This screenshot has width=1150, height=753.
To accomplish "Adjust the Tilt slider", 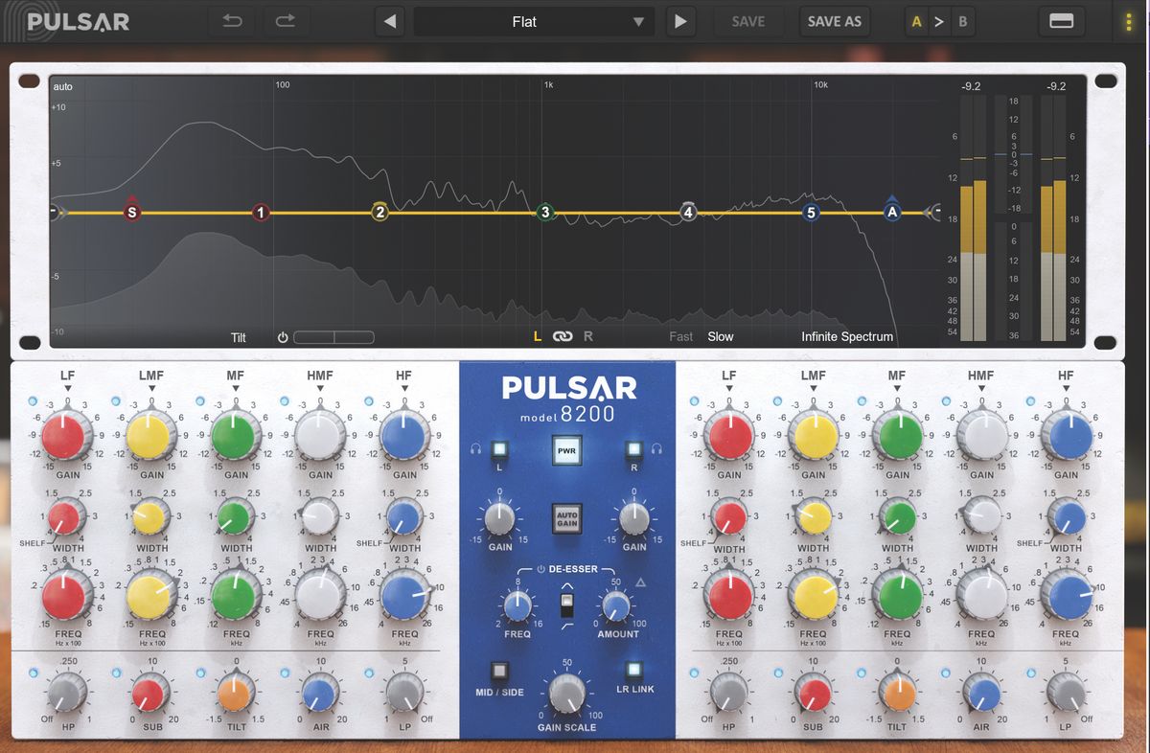I will coord(333,336).
